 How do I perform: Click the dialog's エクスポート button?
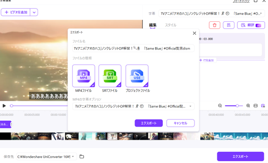click(149, 123)
